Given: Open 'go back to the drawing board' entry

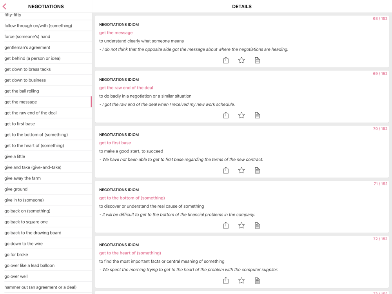Looking at the screenshot, I should coord(33,233).
